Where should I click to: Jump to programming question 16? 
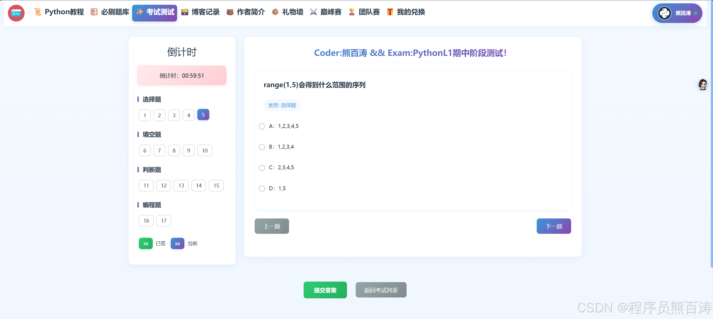(x=146, y=221)
